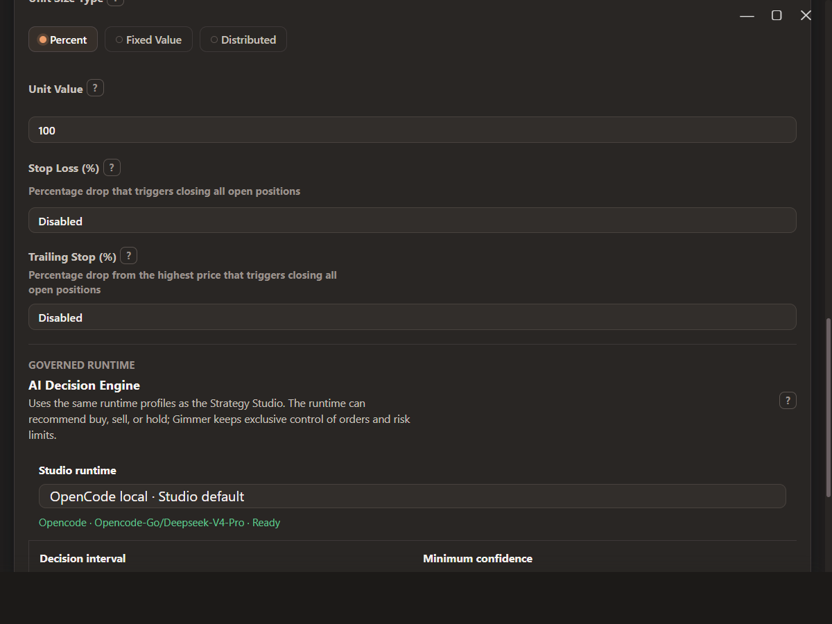Maximize the window

[x=777, y=15]
